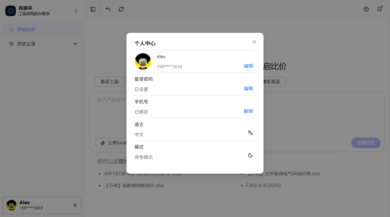The height and width of the screenshot is (217, 390).
Task: Click the refresh icon in the top toolbar
Action: 121,9
